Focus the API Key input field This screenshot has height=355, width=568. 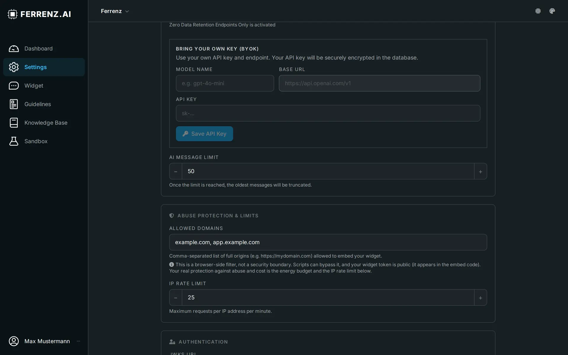click(328, 113)
